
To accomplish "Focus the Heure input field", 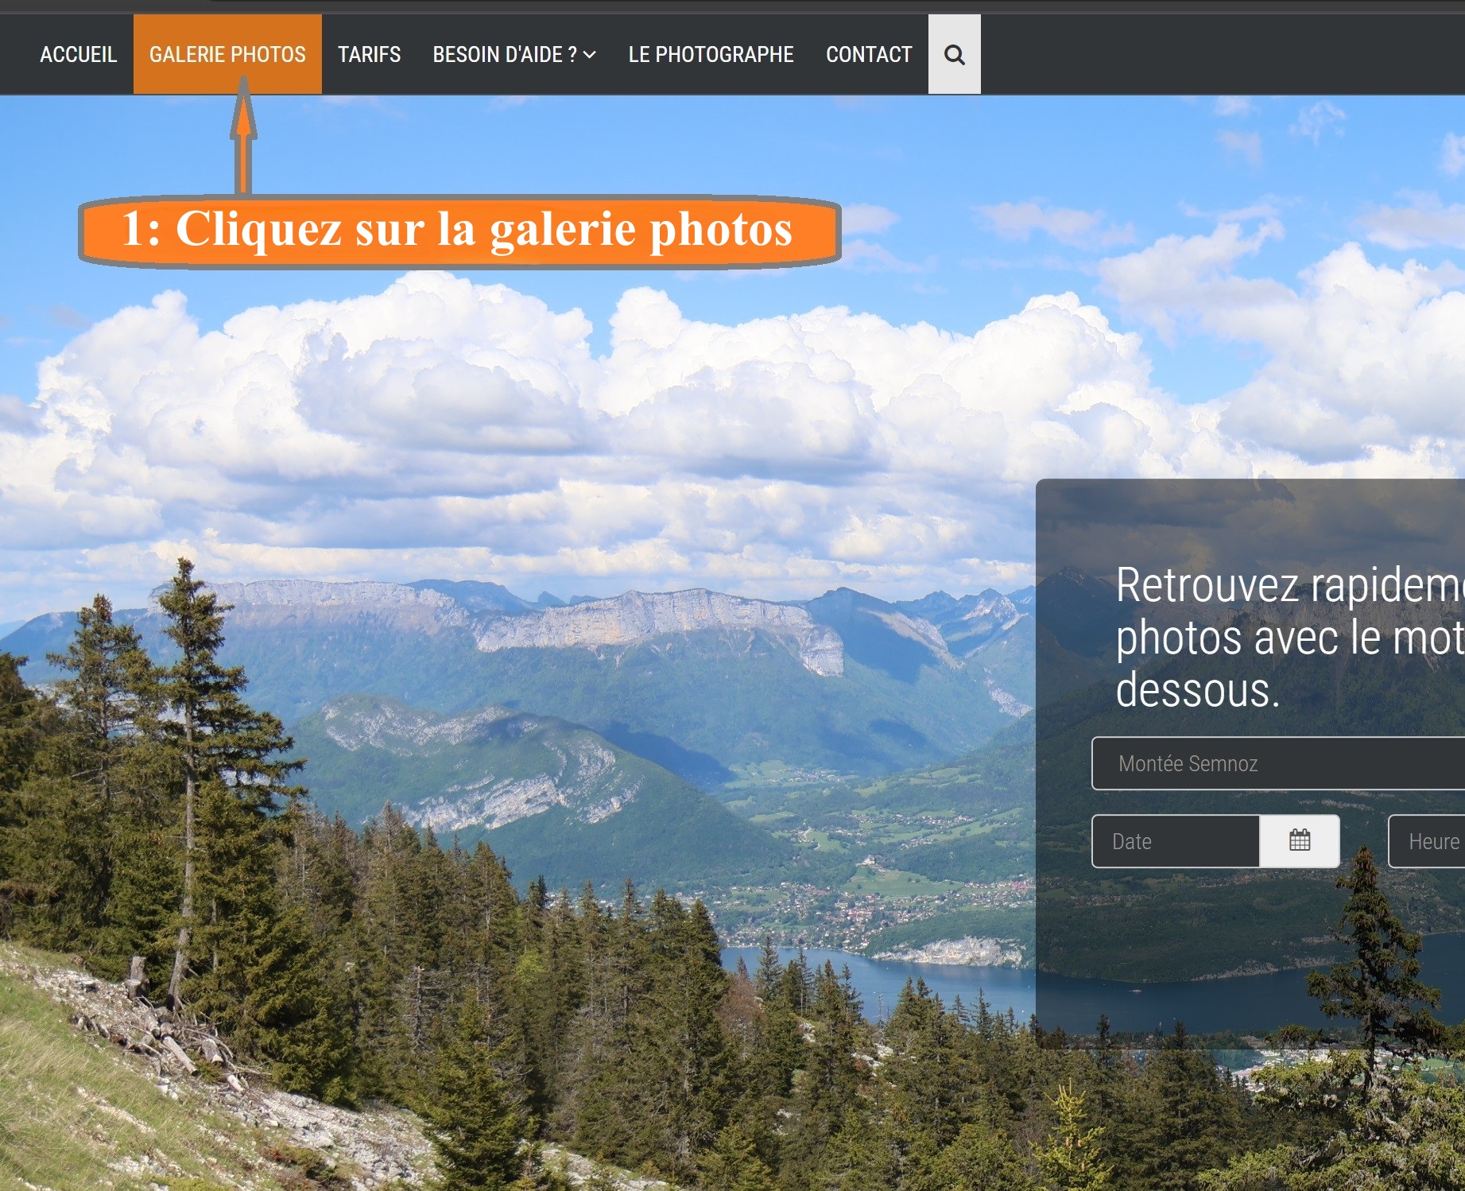I will [1427, 841].
